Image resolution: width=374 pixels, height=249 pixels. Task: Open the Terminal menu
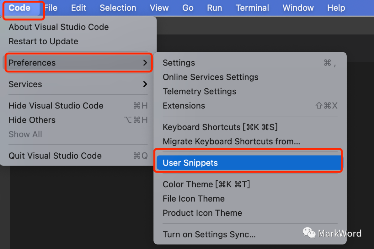tap(252, 8)
